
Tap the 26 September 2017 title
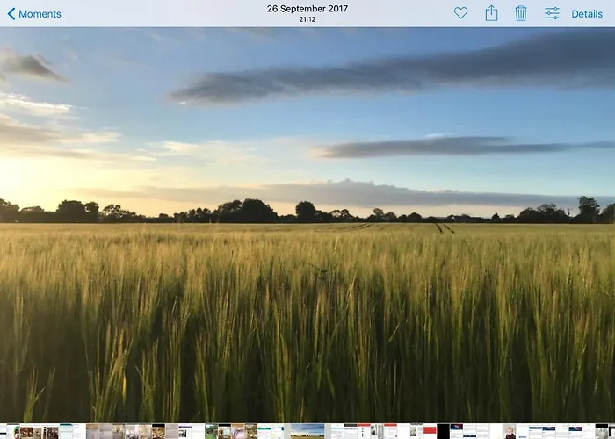(307, 9)
